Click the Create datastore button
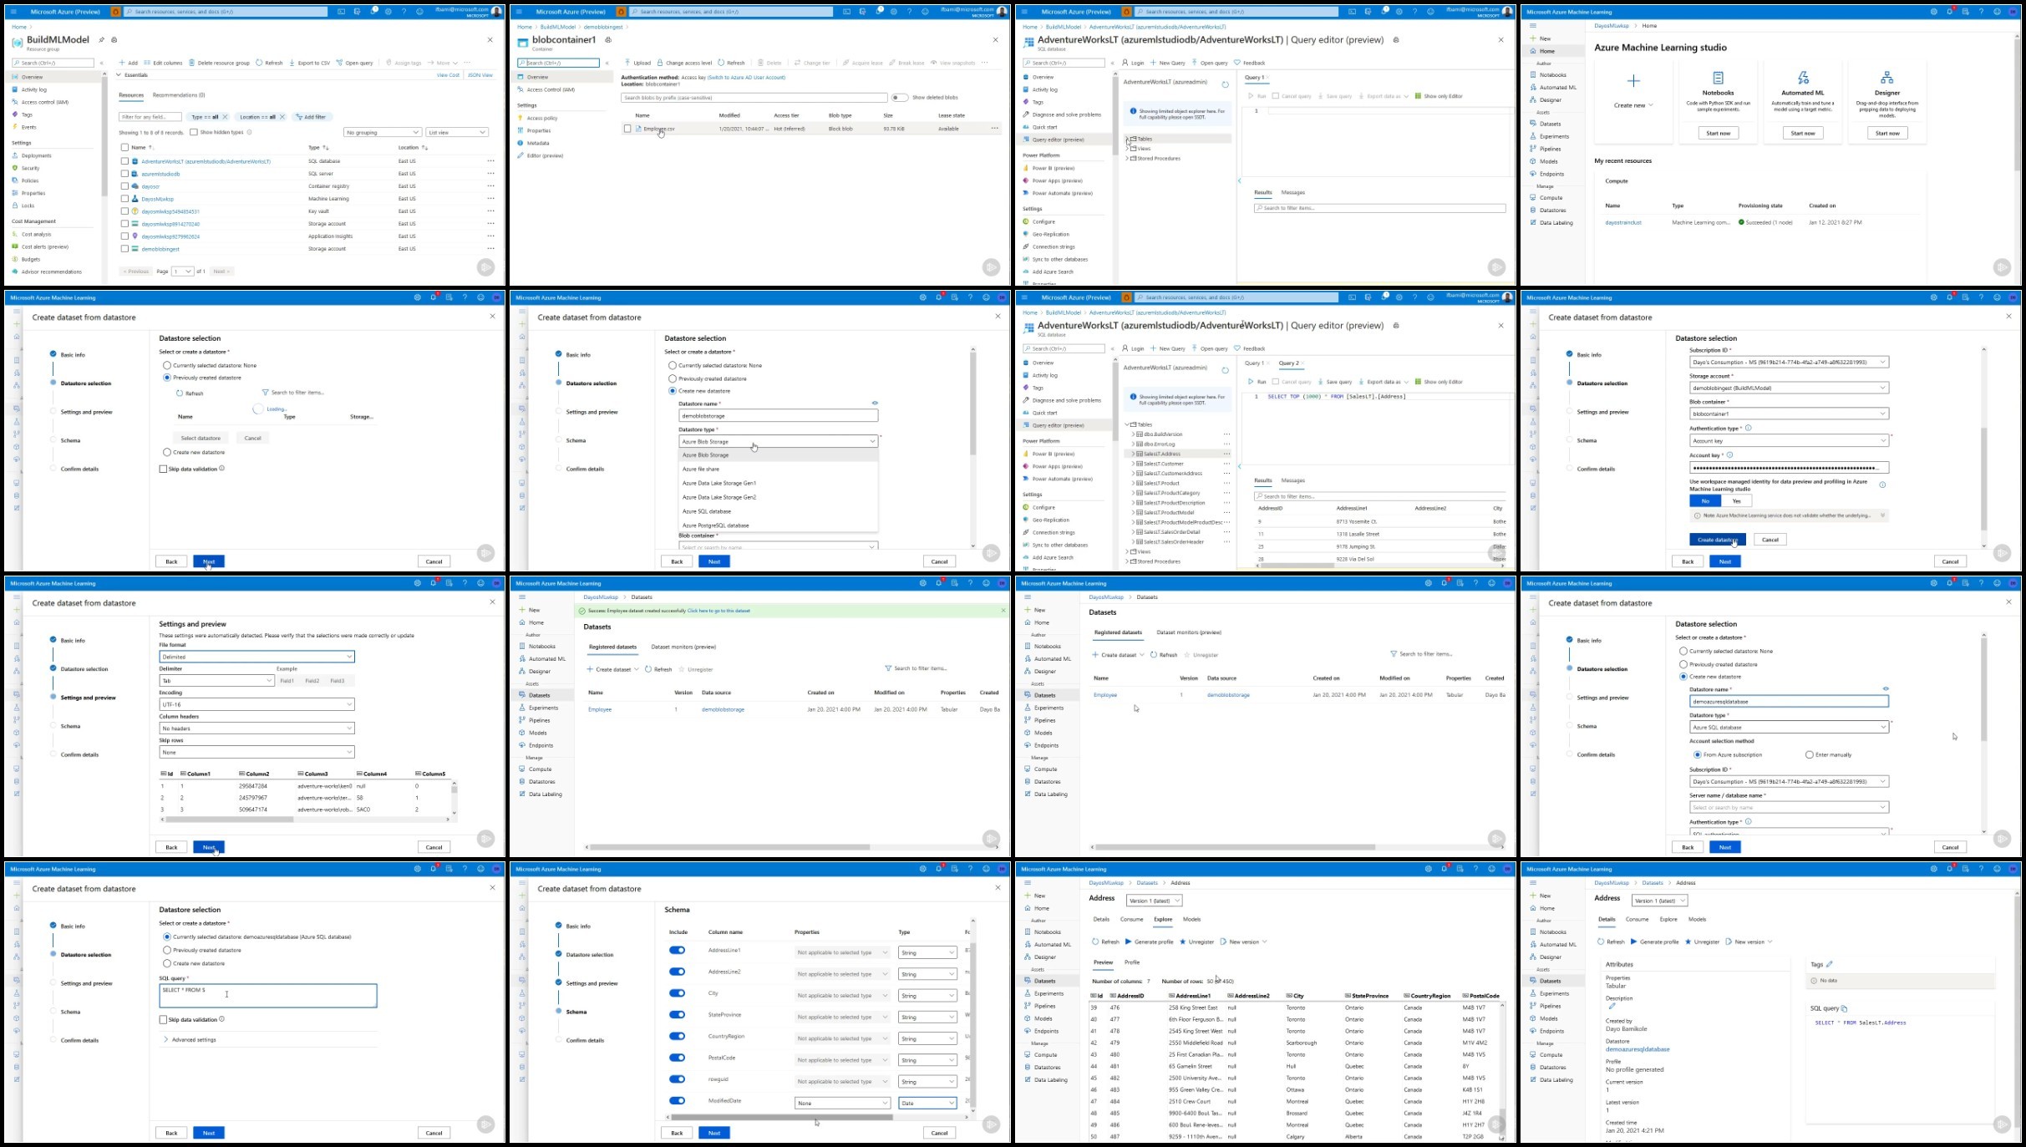The image size is (2026, 1147). pos(1717,540)
